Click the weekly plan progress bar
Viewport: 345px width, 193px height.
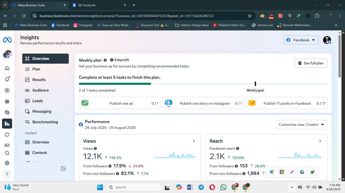(x=203, y=84)
